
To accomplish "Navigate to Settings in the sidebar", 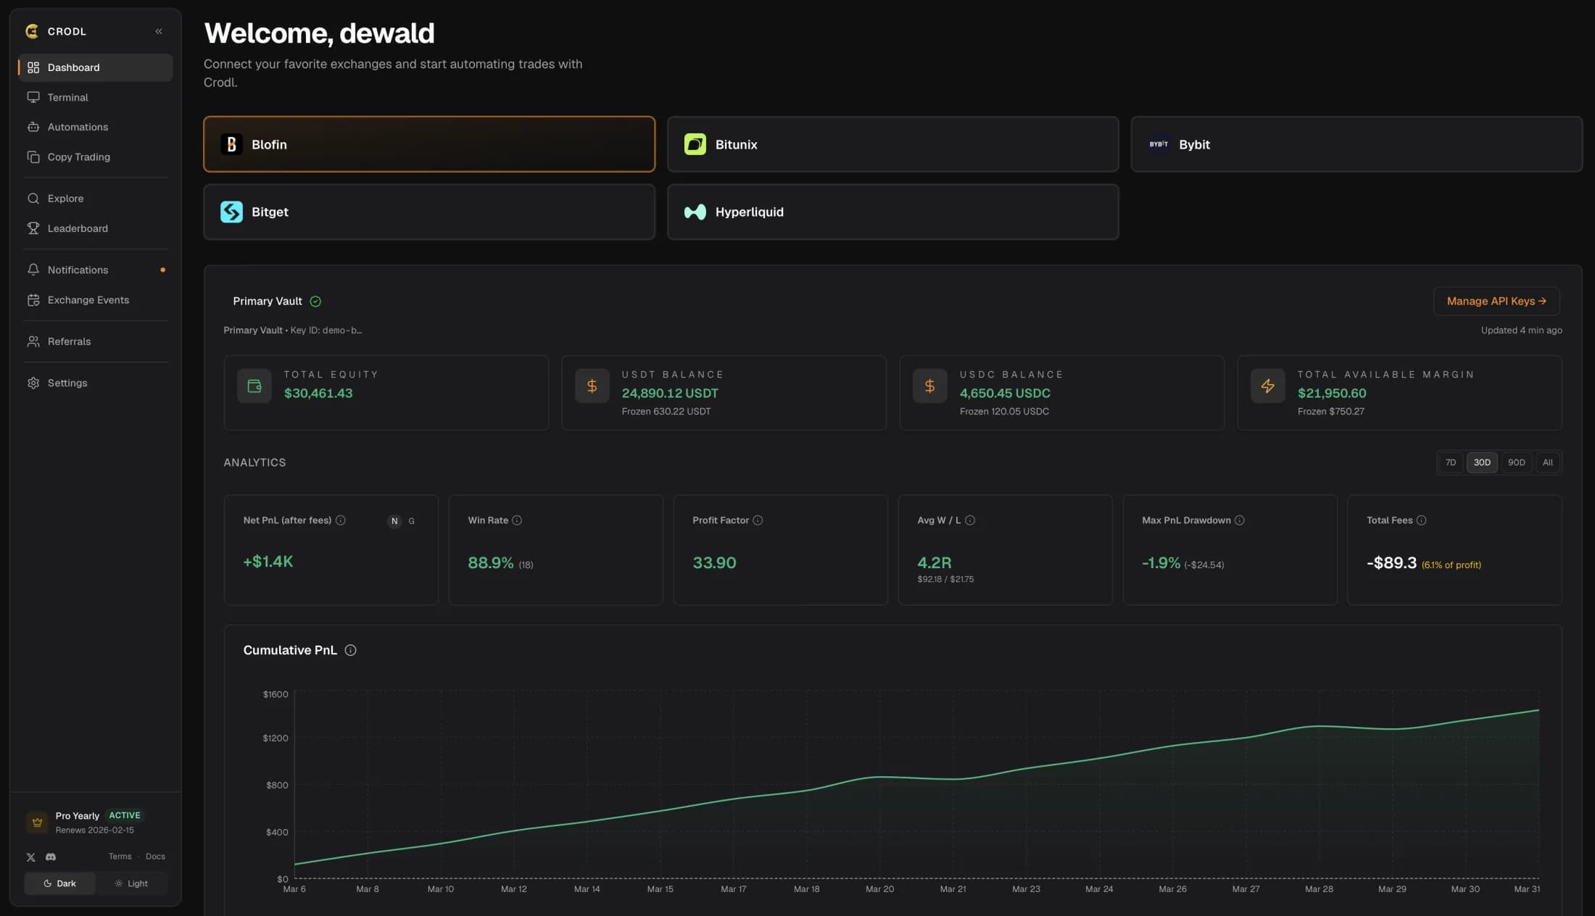I will [67, 383].
